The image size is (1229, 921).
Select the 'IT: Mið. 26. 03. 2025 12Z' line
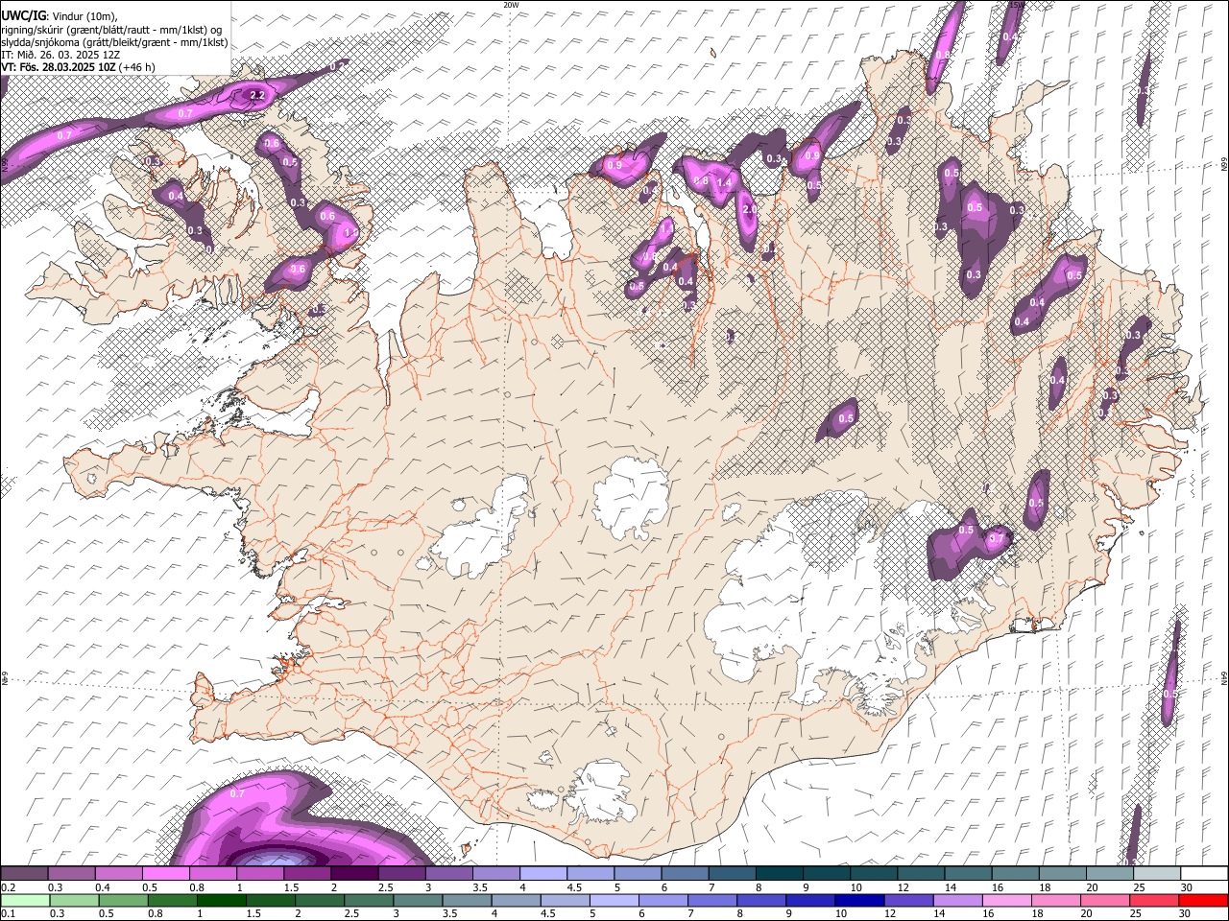[x=60, y=55]
